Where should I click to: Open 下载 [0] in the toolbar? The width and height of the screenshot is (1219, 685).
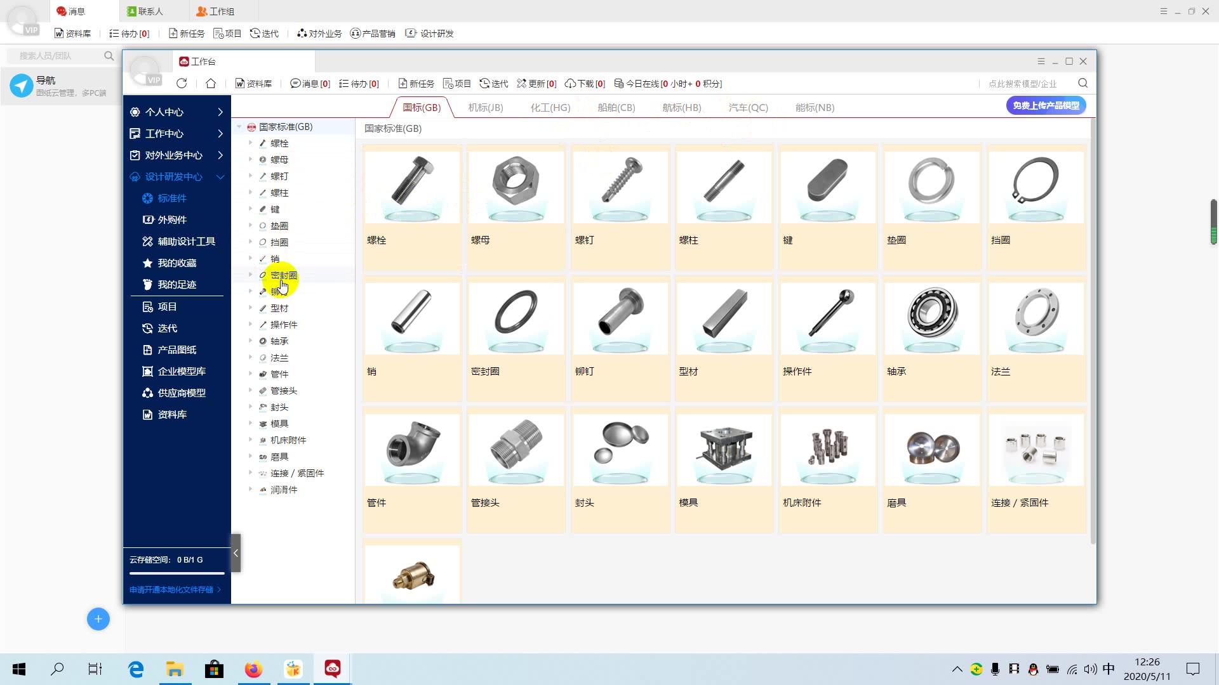coord(585,84)
